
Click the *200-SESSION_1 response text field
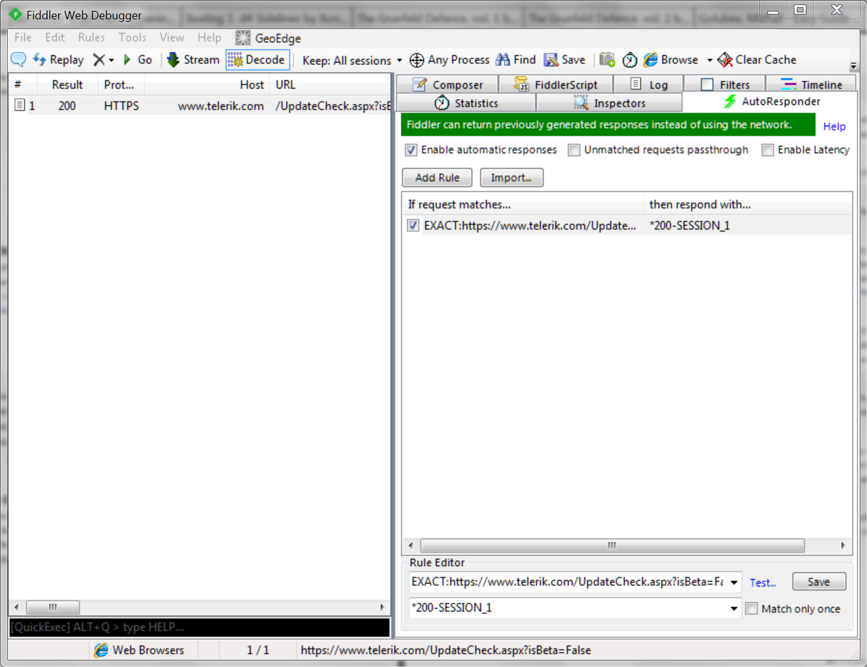point(568,608)
